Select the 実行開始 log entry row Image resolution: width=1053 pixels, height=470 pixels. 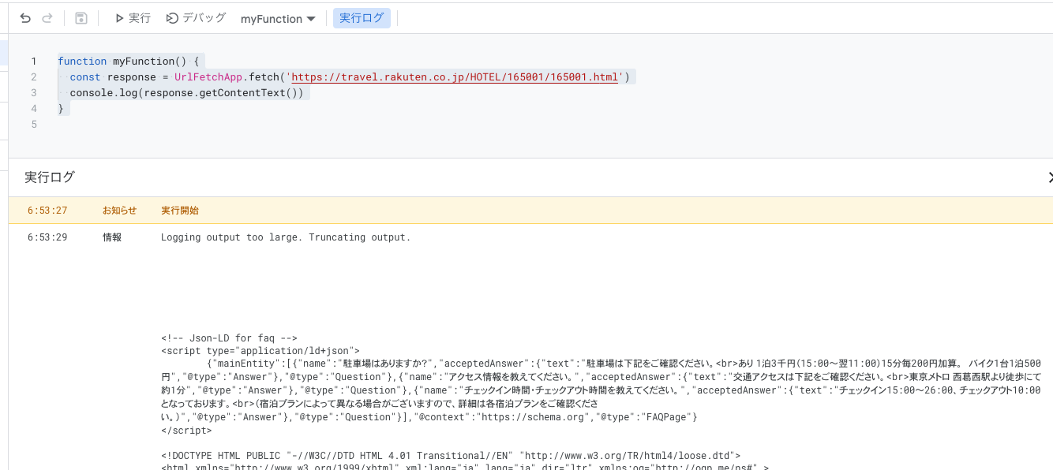point(180,211)
